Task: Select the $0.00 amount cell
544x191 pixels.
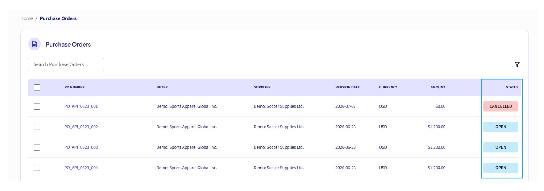Action: tap(440, 106)
